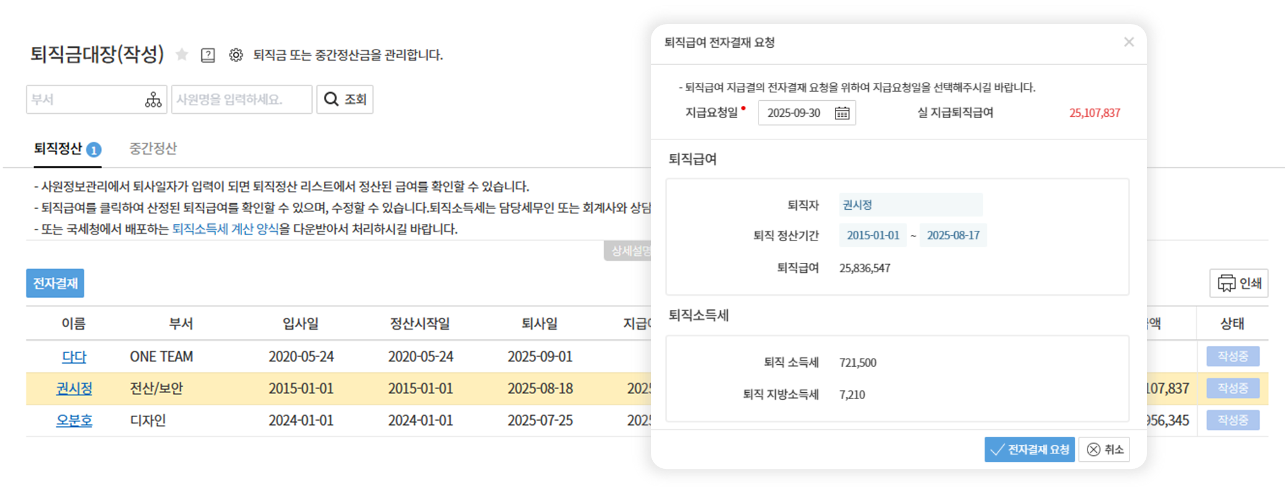
Task: Click the favorite star icon beside title
Action: click(x=181, y=55)
